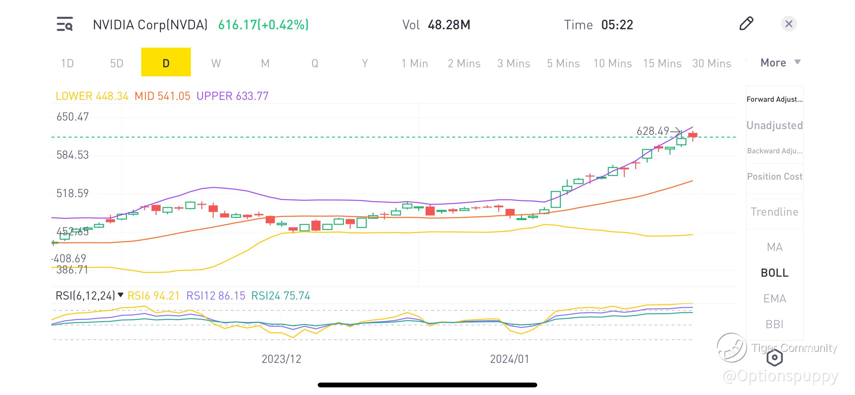Tap the pencil drawing tool icon

pyautogui.click(x=746, y=24)
